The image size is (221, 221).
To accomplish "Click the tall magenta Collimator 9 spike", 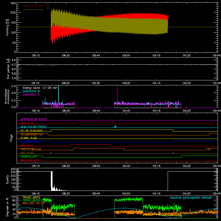I will (x=117, y=96).
